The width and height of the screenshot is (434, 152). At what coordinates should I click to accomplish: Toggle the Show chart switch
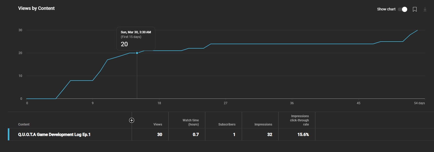coord(403,9)
